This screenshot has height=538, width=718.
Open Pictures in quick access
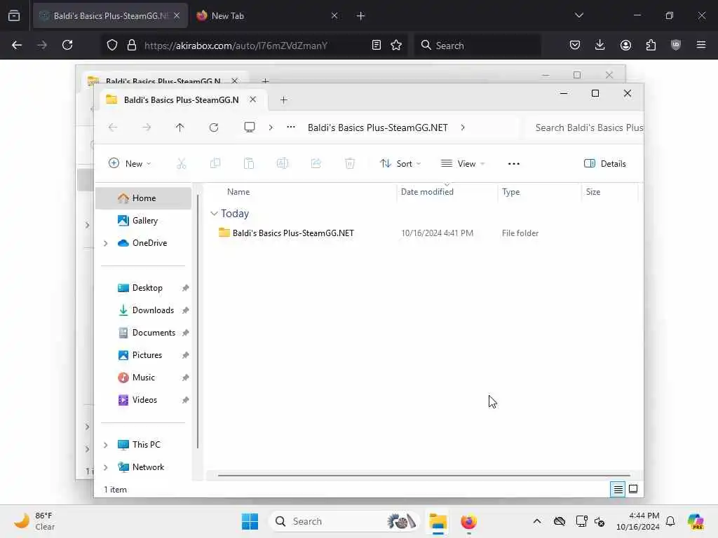[x=143, y=355]
